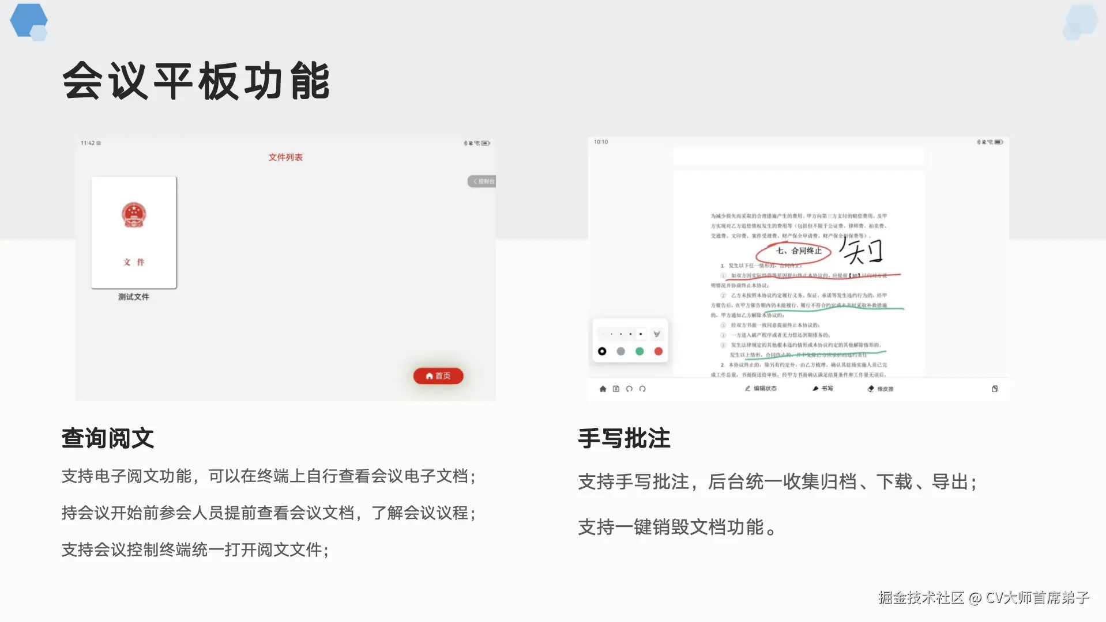1106x622 pixels.
Task: Select the largest pen stroke size
Action: click(641, 334)
